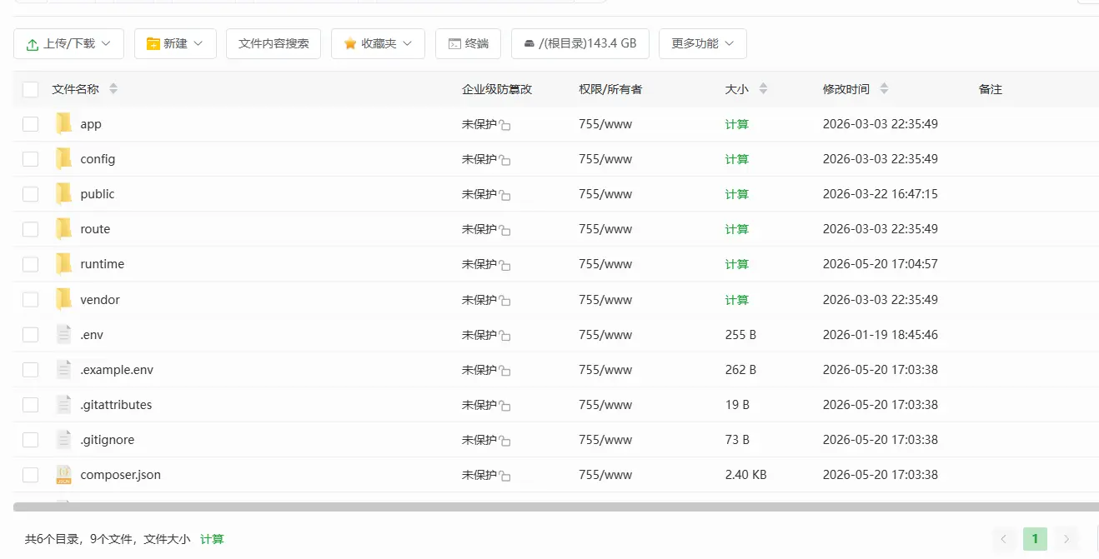Click the config folder icon
1099x559 pixels.
[63, 158]
